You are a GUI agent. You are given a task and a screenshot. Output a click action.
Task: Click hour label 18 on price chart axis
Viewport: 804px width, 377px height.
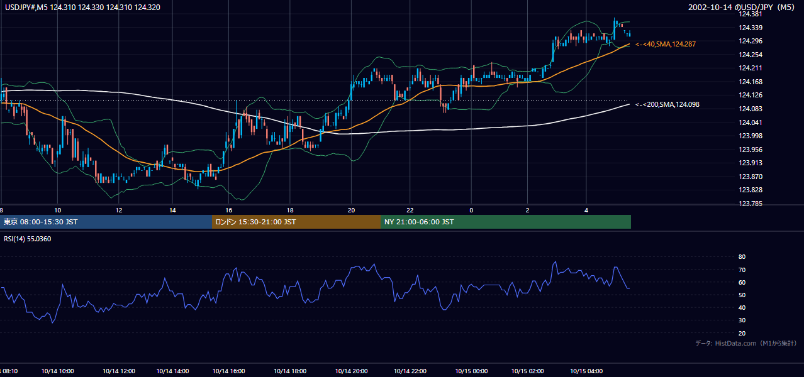(289, 210)
